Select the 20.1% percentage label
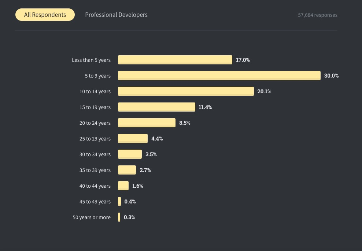 [264, 91]
